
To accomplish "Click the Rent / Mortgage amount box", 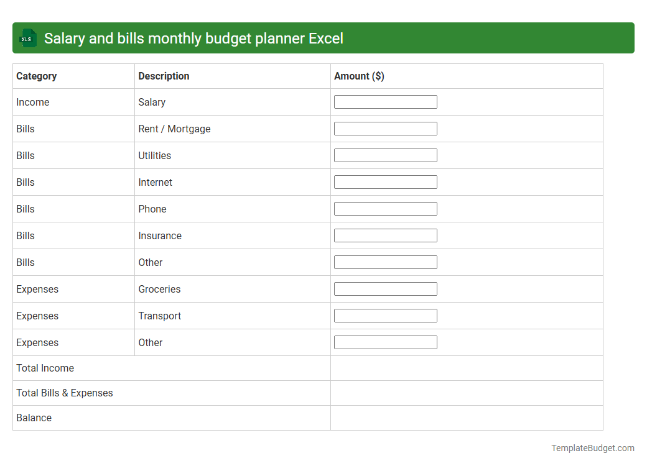I will point(385,128).
